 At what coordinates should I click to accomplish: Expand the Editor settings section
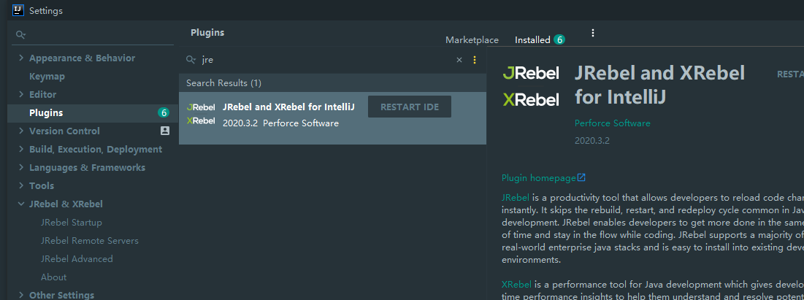21,94
